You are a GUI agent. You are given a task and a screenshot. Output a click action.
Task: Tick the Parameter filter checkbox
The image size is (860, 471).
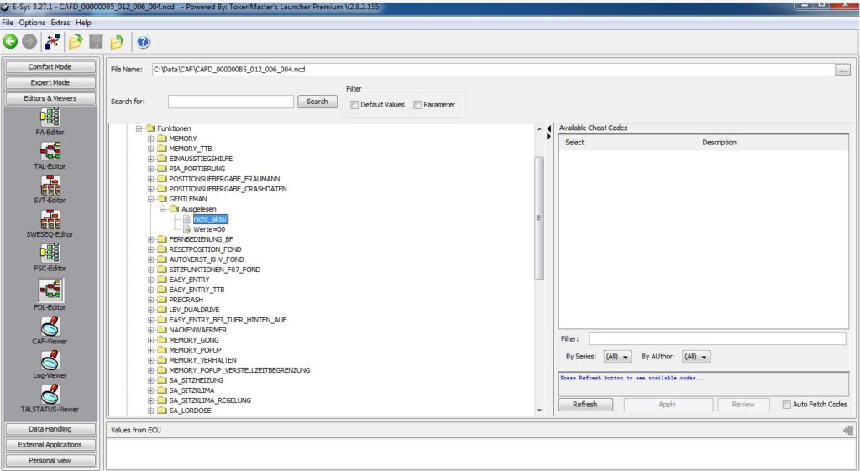pos(417,105)
